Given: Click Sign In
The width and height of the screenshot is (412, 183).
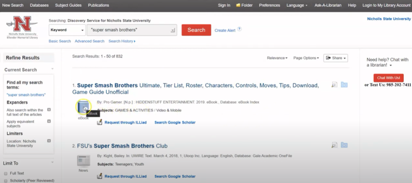Looking at the screenshot, I should pos(224,5).
